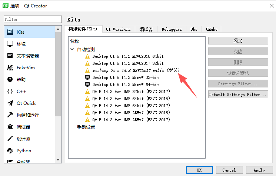
Task: Click warning icon beside MSVC2015 64bit kit
Action: 87,56
